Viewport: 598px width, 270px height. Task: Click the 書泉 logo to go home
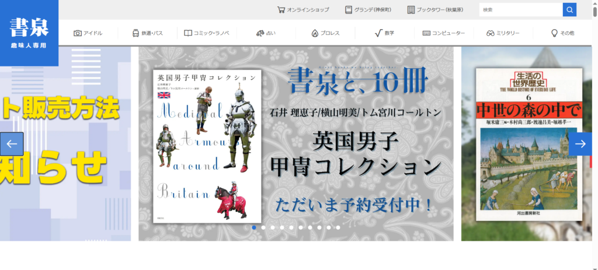[x=29, y=32]
